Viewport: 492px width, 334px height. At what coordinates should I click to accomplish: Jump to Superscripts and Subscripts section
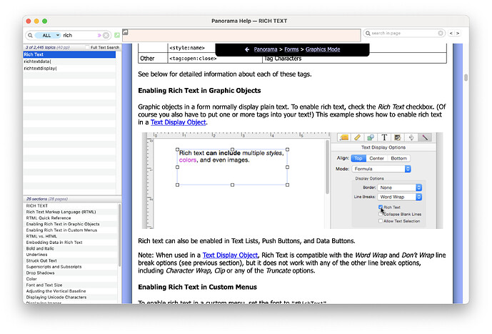[x=54, y=267]
